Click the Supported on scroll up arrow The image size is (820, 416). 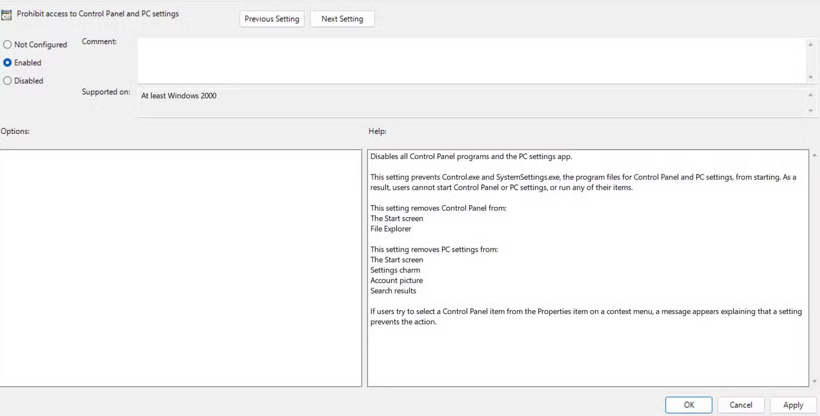[x=811, y=95]
